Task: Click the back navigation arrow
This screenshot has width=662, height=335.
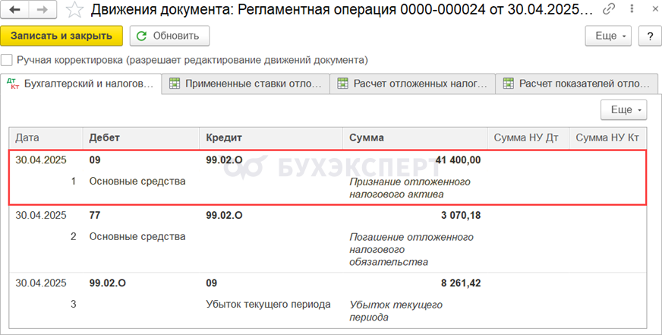Action: pyautogui.click(x=16, y=11)
